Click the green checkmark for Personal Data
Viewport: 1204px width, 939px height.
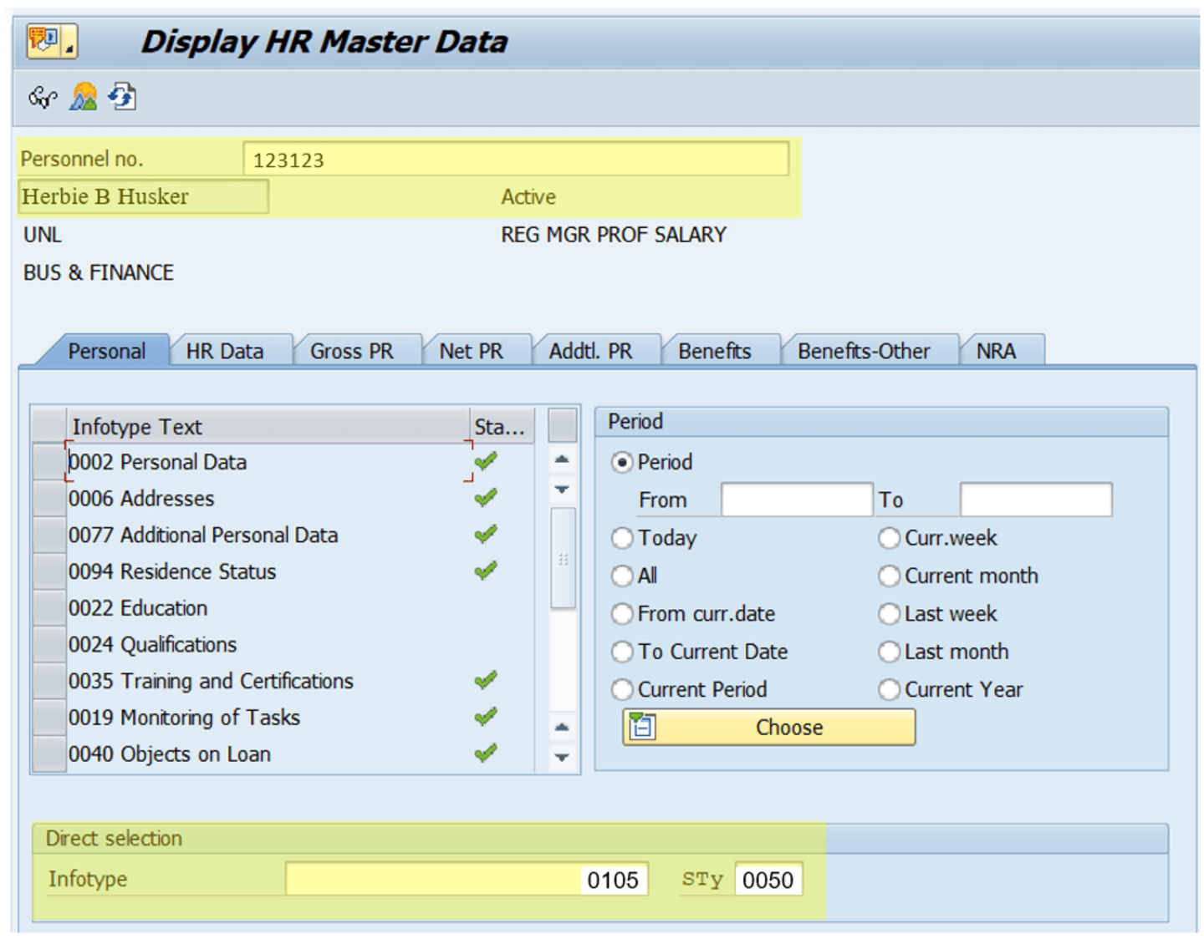click(x=486, y=462)
